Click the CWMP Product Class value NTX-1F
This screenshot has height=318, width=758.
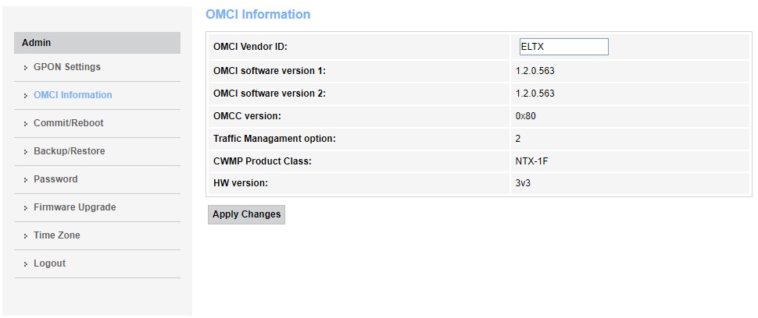coord(531,161)
